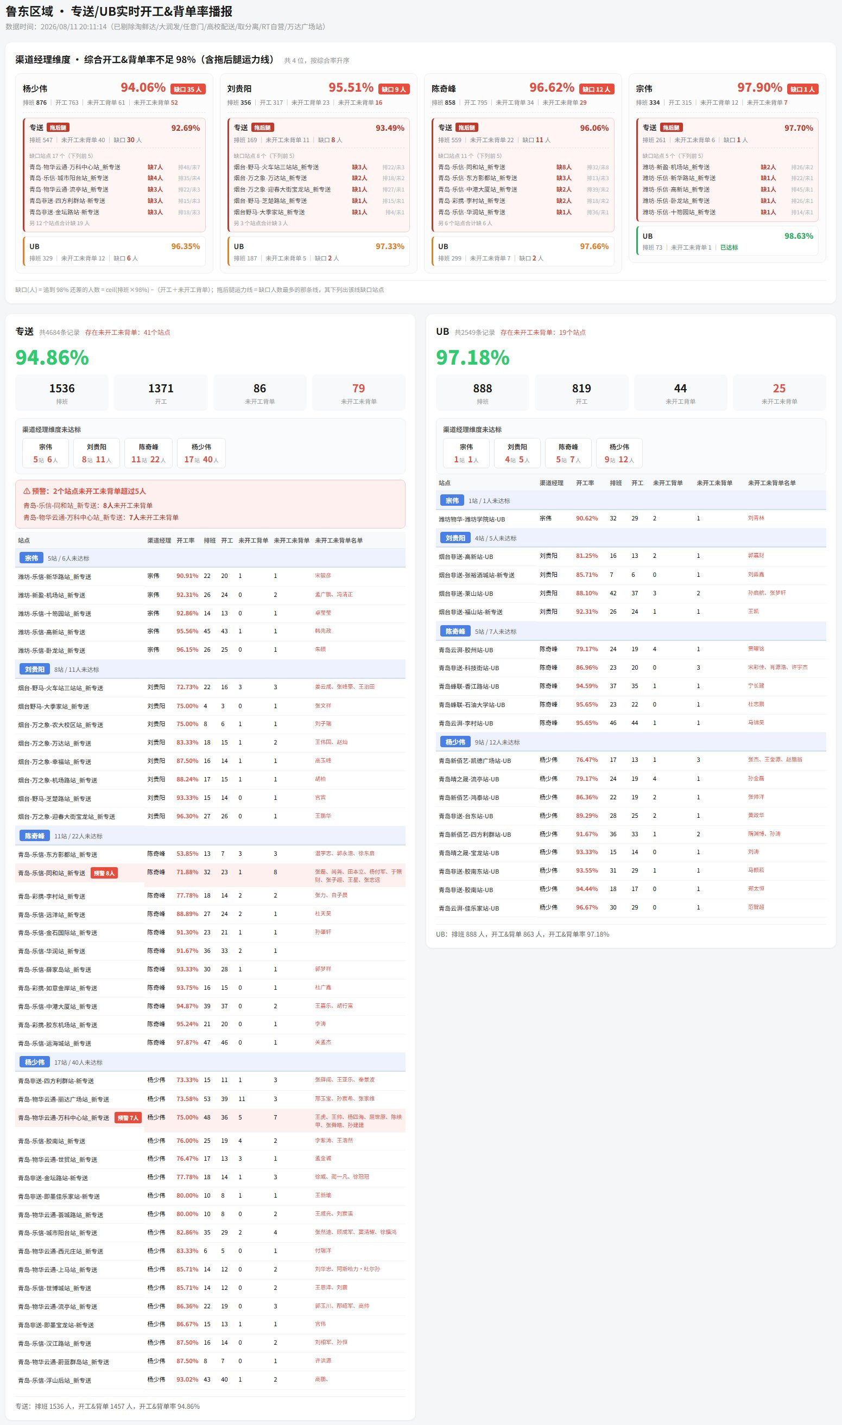Image resolution: width=842 pixels, height=1425 pixels.
Task: Click the 青岛云湃-胶州站-UB row
Action: [631, 650]
